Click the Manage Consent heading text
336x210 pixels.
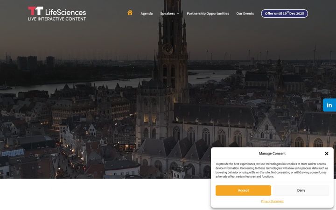tap(272, 154)
